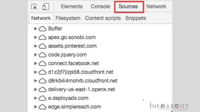This screenshot has width=200, height=112.
Task: Switch to the Sources panel tab
Action: coord(128,7)
